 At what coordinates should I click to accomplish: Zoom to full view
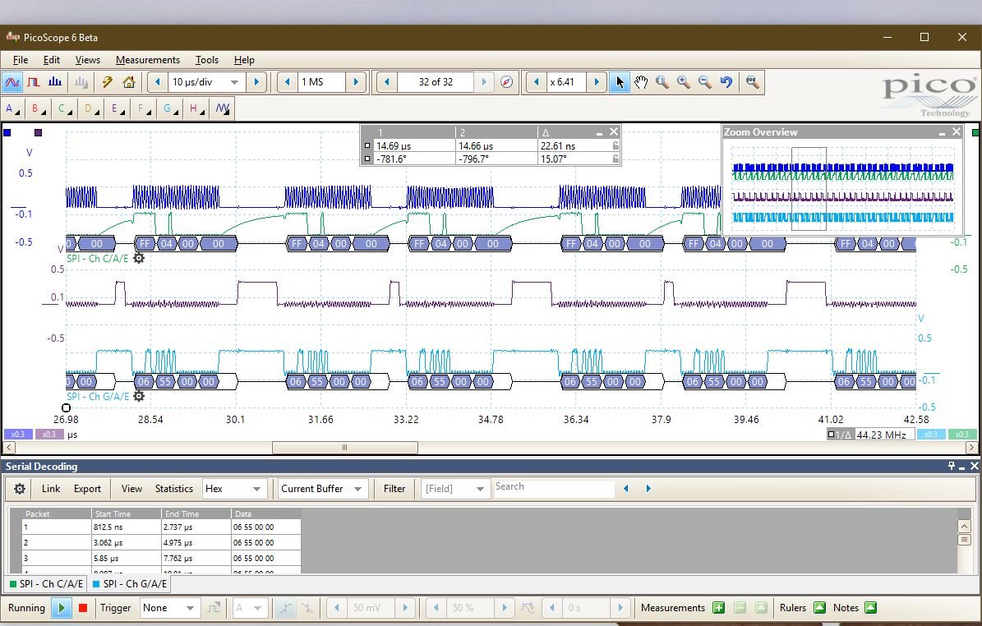click(x=752, y=82)
